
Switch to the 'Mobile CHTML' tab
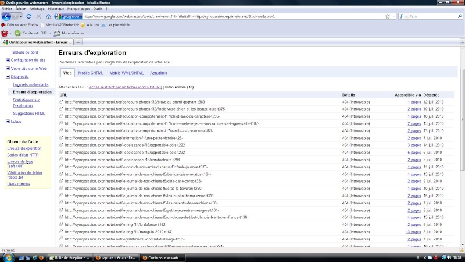pos(91,73)
